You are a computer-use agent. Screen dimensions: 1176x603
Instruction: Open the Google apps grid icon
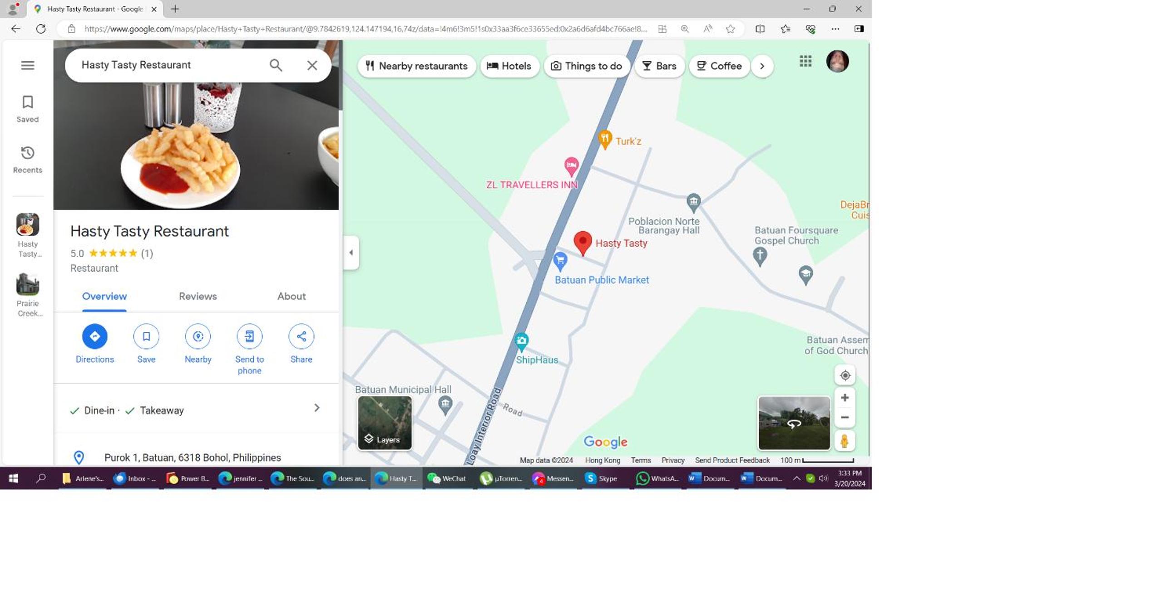[x=805, y=61]
